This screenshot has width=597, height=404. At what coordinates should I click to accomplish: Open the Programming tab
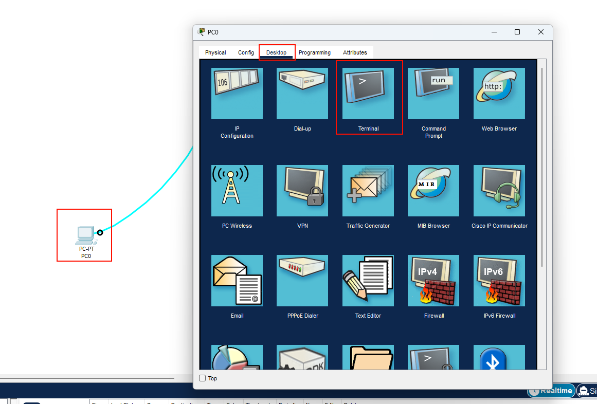(x=314, y=52)
